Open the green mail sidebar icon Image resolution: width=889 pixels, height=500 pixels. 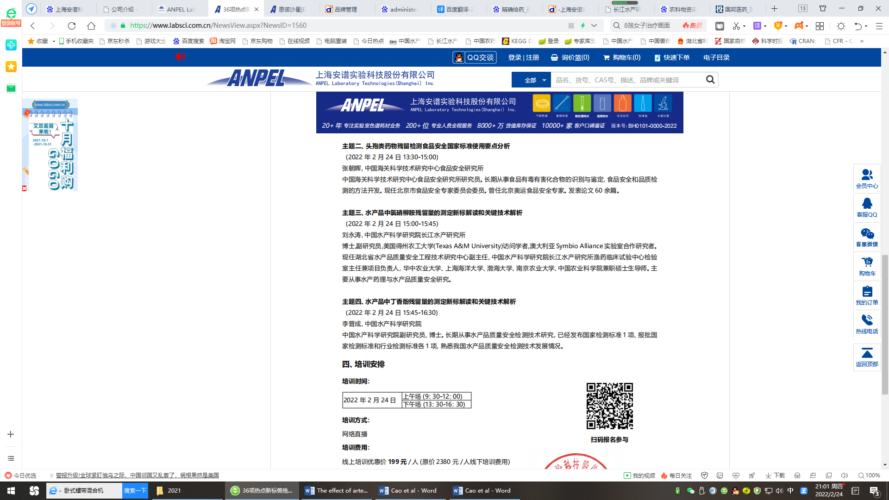[x=11, y=88]
